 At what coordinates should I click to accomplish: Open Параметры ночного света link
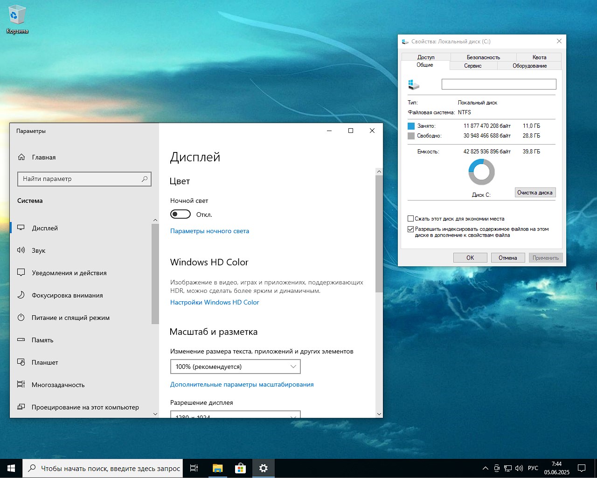(209, 231)
